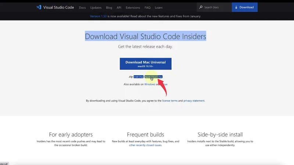This screenshot has height=165, width=294.
Task: Choose the Apple Silicon Chip zip download
Action: [x=153, y=77]
